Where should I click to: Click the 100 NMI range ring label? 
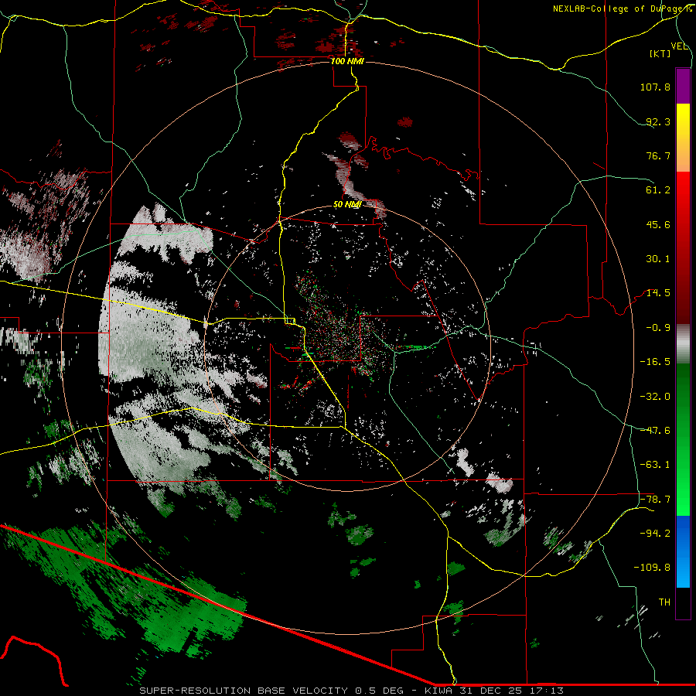click(347, 61)
